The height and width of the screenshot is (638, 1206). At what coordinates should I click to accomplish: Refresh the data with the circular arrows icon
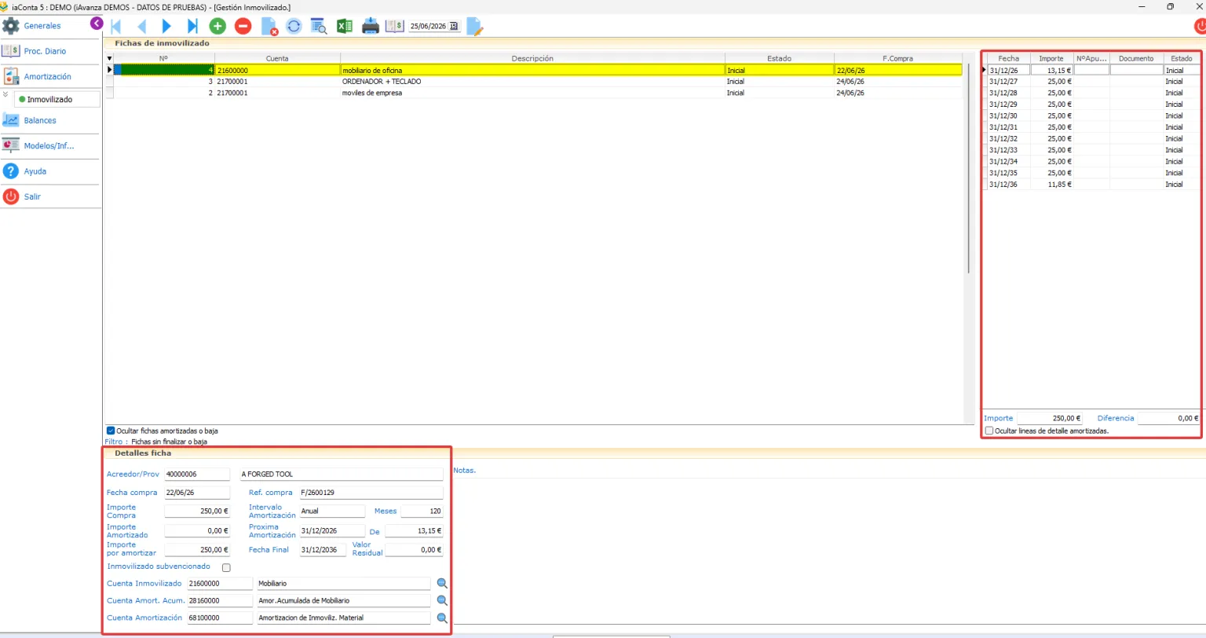294,26
